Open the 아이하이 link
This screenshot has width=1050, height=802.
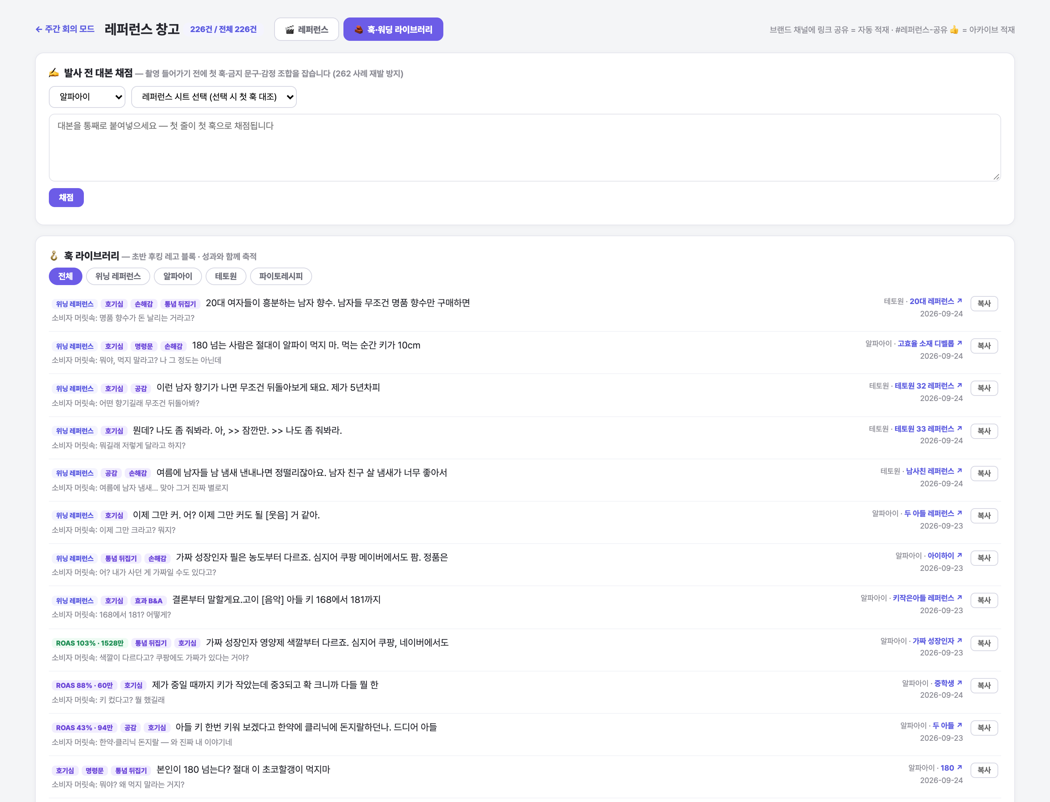(945, 556)
